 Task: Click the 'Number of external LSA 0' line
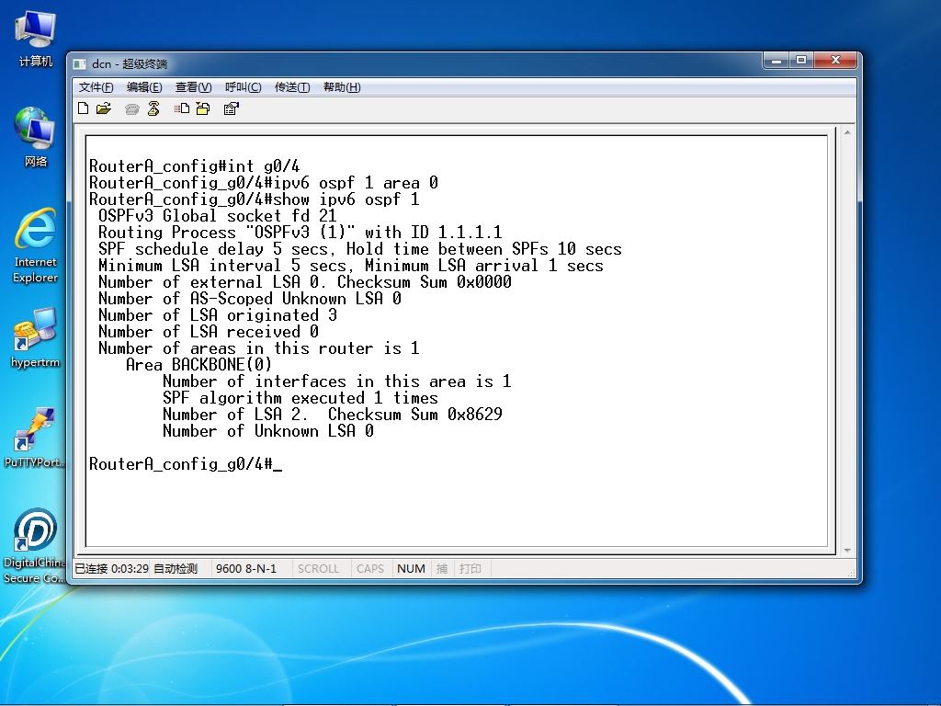pos(305,282)
